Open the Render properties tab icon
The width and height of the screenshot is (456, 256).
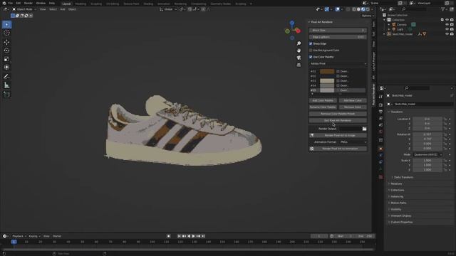click(380, 105)
